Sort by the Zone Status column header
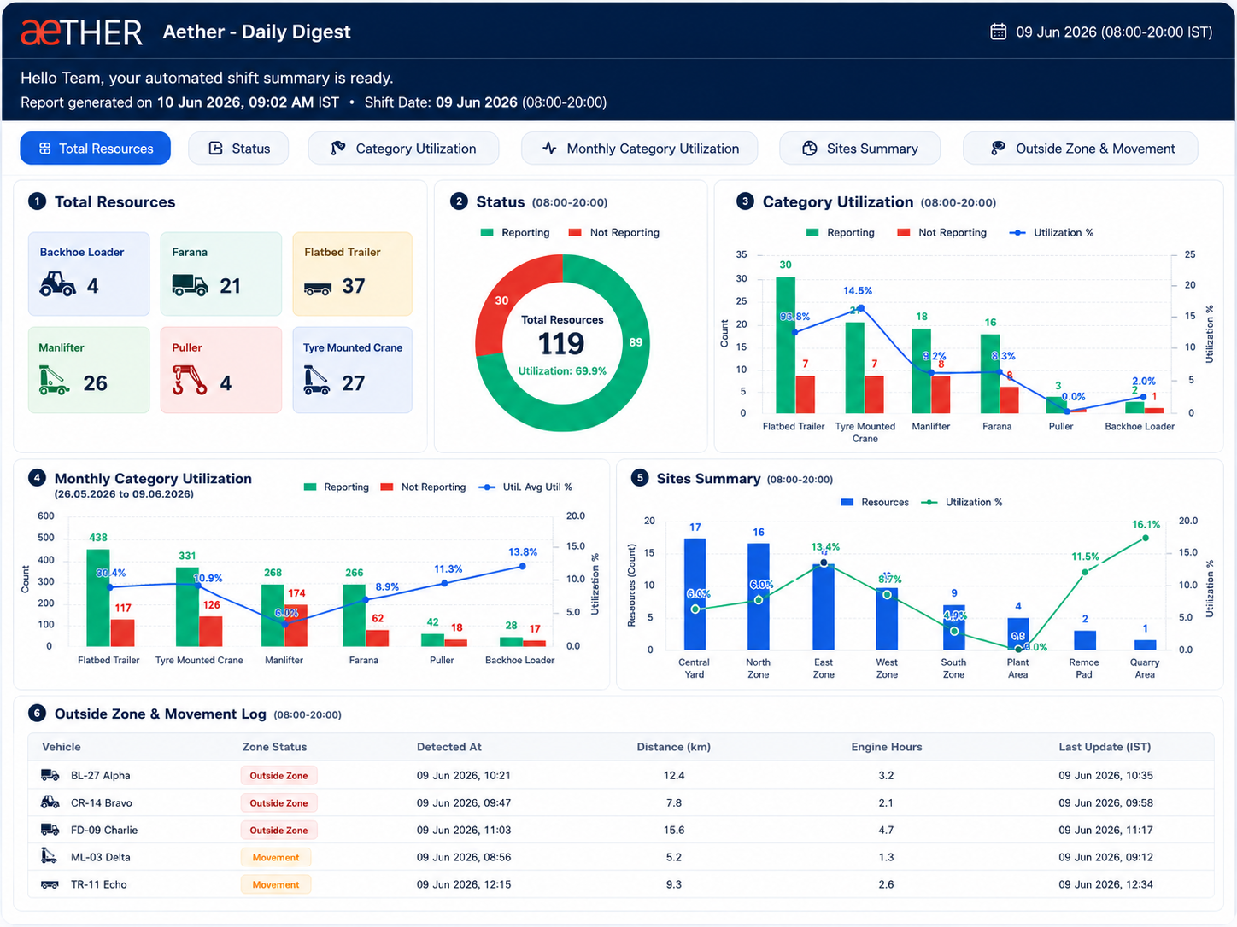 pyautogui.click(x=274, y=747)
